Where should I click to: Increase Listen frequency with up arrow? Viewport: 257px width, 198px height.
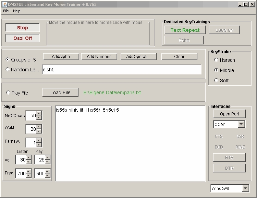[28, 171]
